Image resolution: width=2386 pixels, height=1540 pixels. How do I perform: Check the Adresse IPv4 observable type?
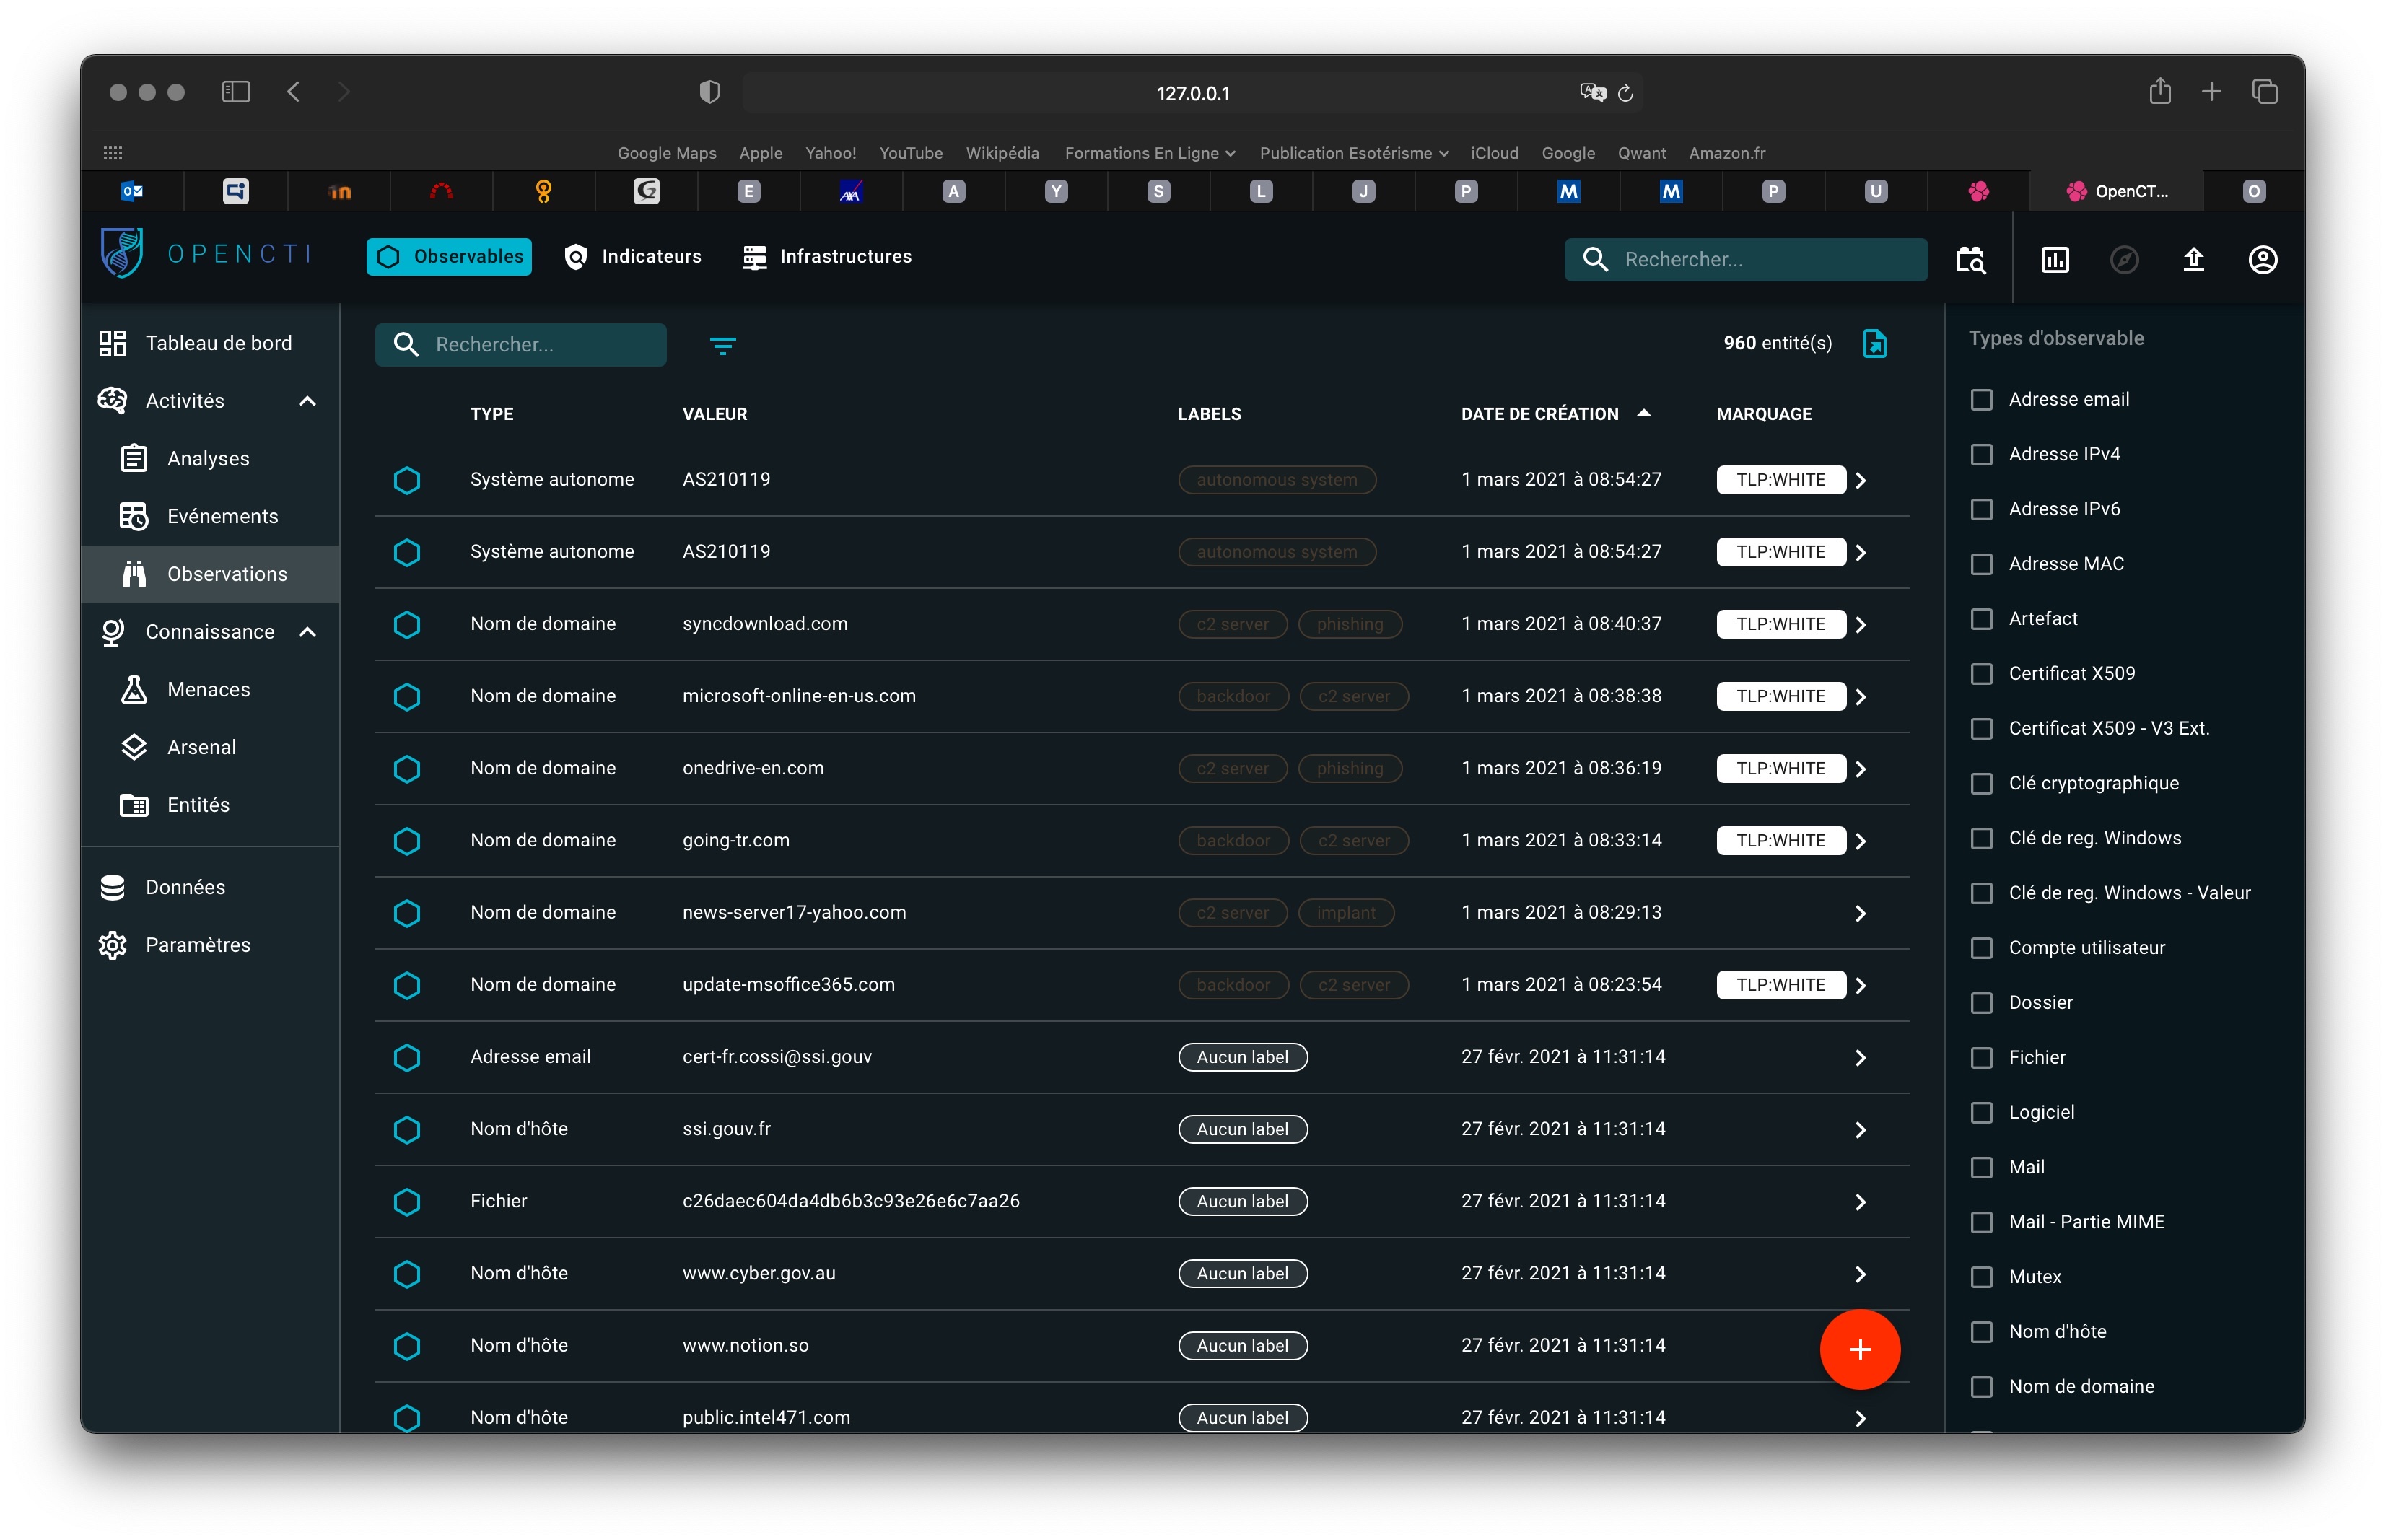(x=1982, y=454)
